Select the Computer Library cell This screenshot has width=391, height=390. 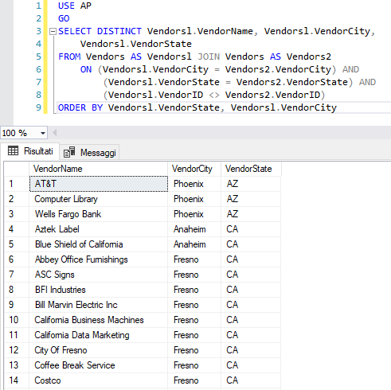click(99, 199)
